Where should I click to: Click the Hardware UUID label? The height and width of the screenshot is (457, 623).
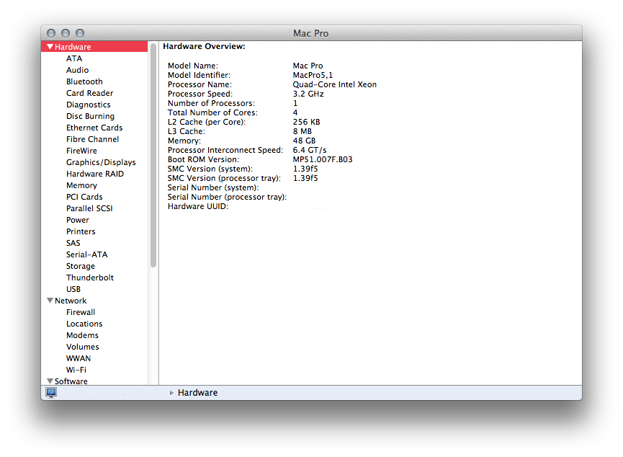(198, 206)
